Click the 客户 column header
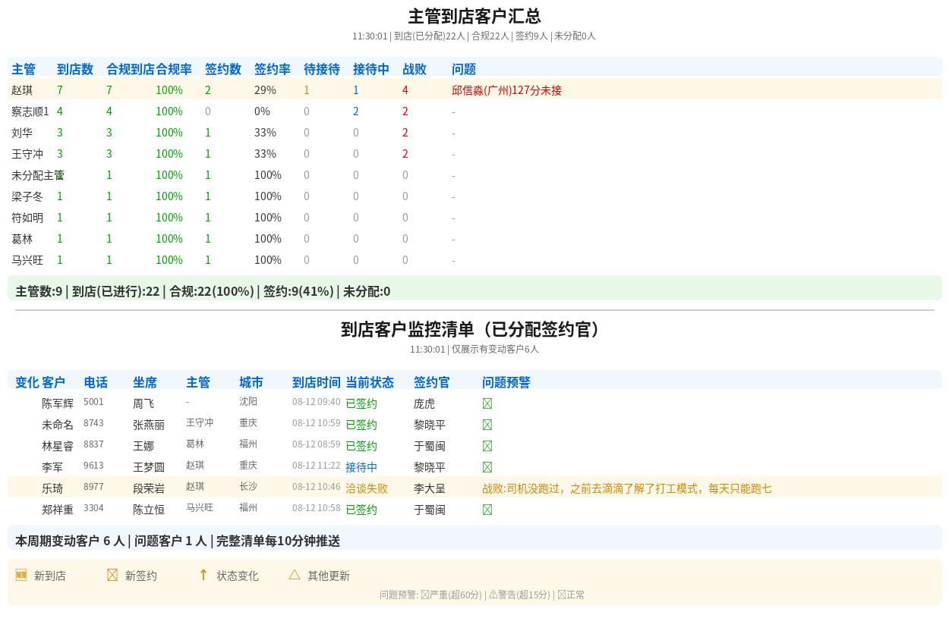Image resolution: width=949 pixels, height=637 pixels. pos(54,382)
